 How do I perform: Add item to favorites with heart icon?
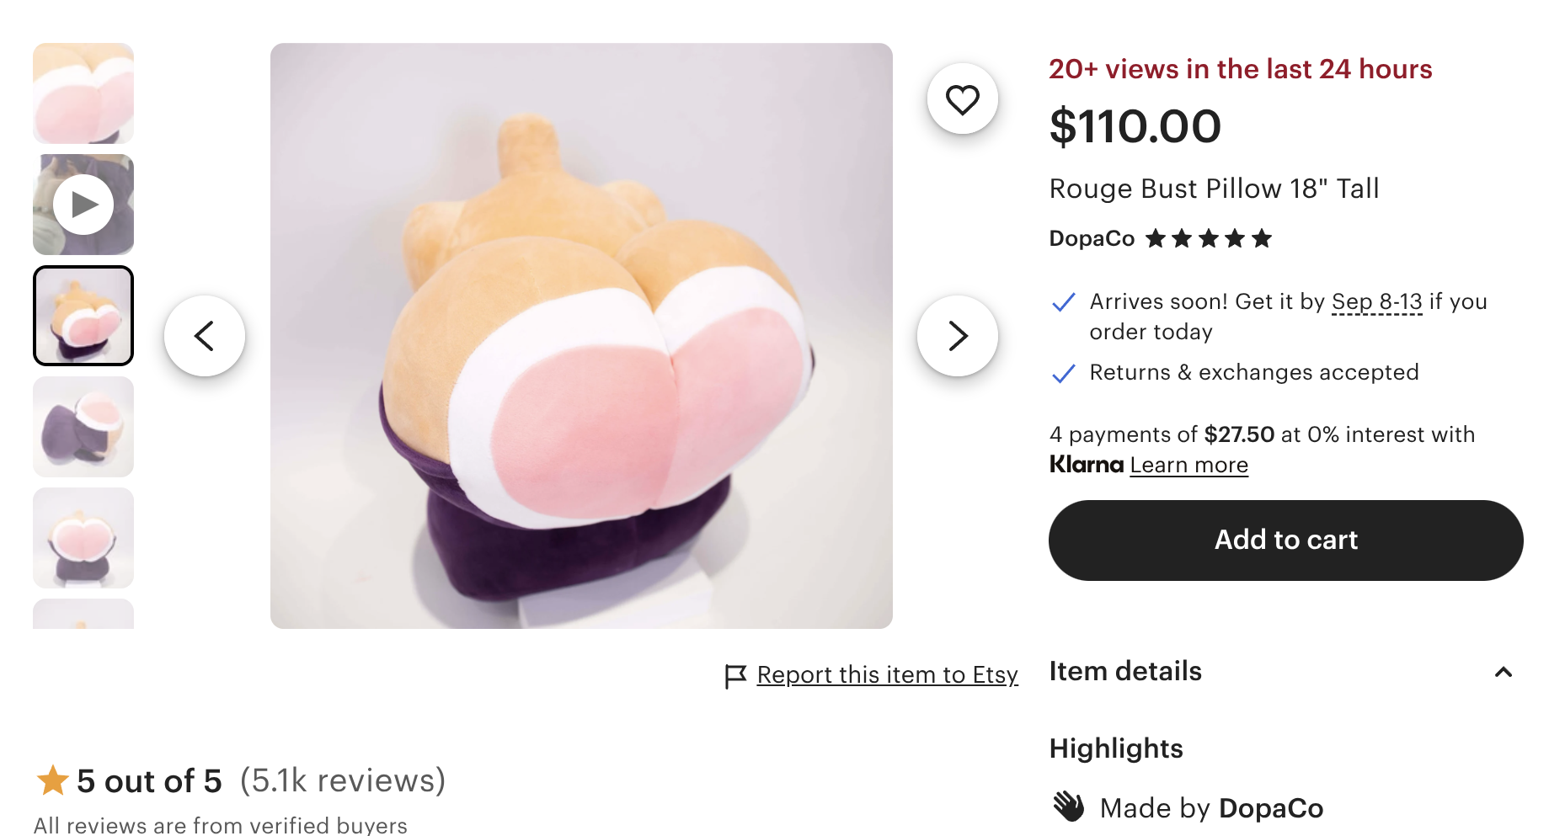click(x=962, y=99)
